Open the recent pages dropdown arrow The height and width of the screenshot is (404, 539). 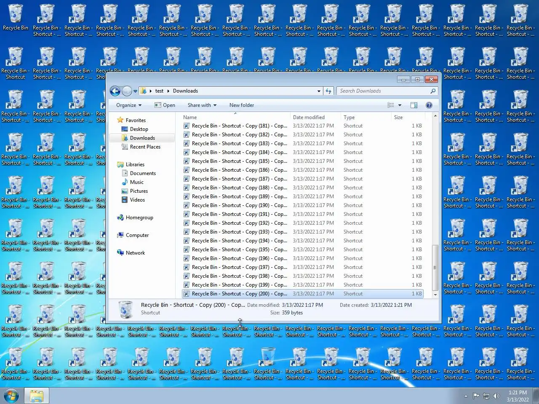135,91
